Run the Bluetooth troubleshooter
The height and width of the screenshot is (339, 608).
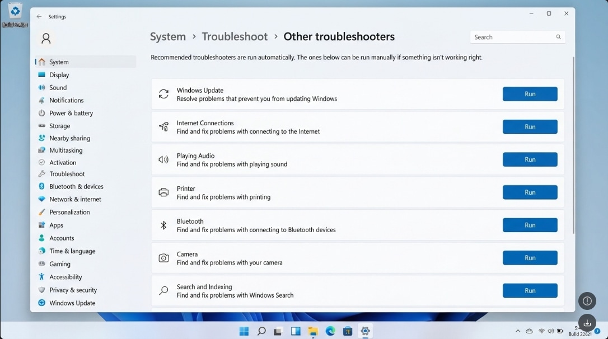(530, 225)
